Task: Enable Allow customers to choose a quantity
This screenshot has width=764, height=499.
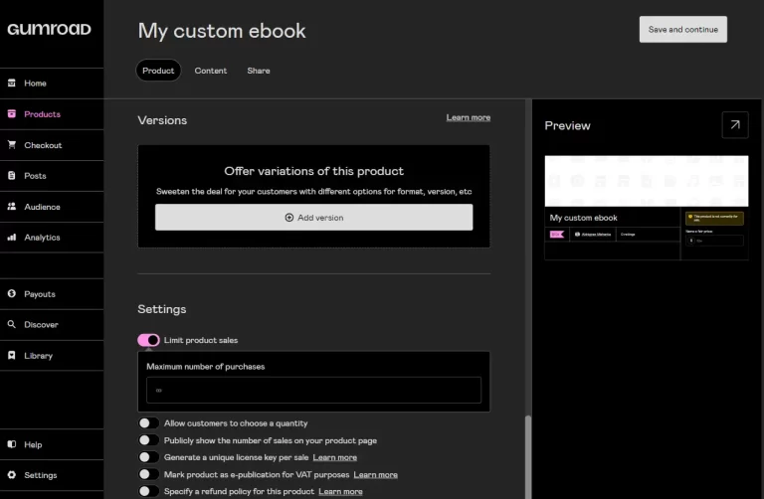Action: (x=148, y=423)
